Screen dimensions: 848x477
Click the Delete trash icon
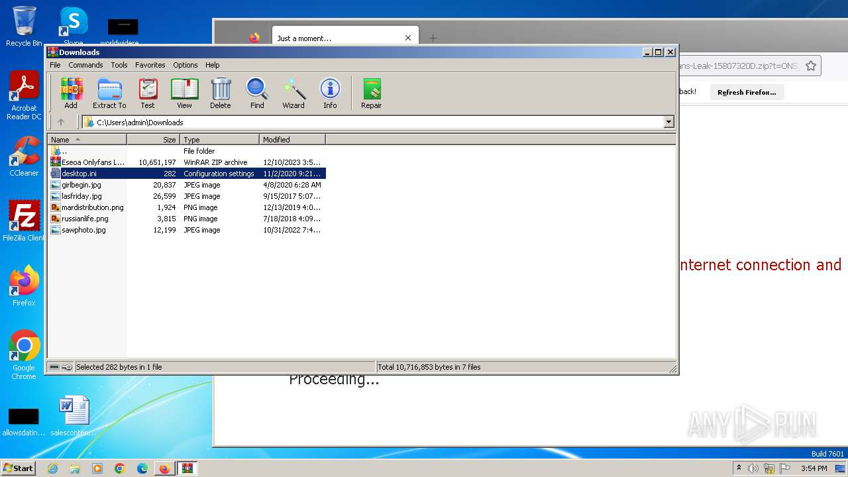[221, 93]
